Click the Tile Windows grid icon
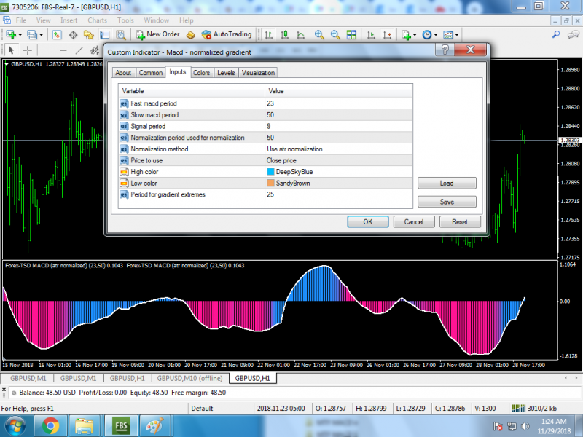 tap(351, 34)
